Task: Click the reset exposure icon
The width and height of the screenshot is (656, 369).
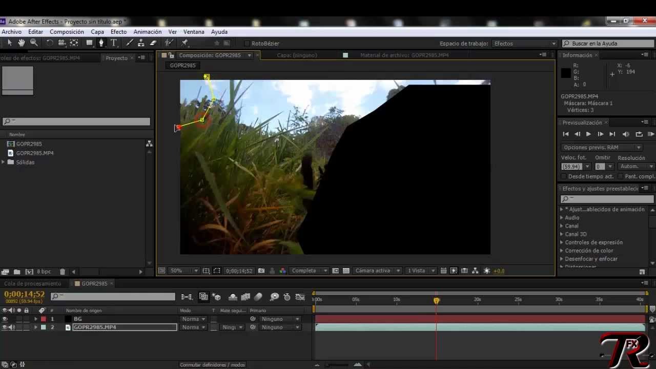Action: (487, 271)
